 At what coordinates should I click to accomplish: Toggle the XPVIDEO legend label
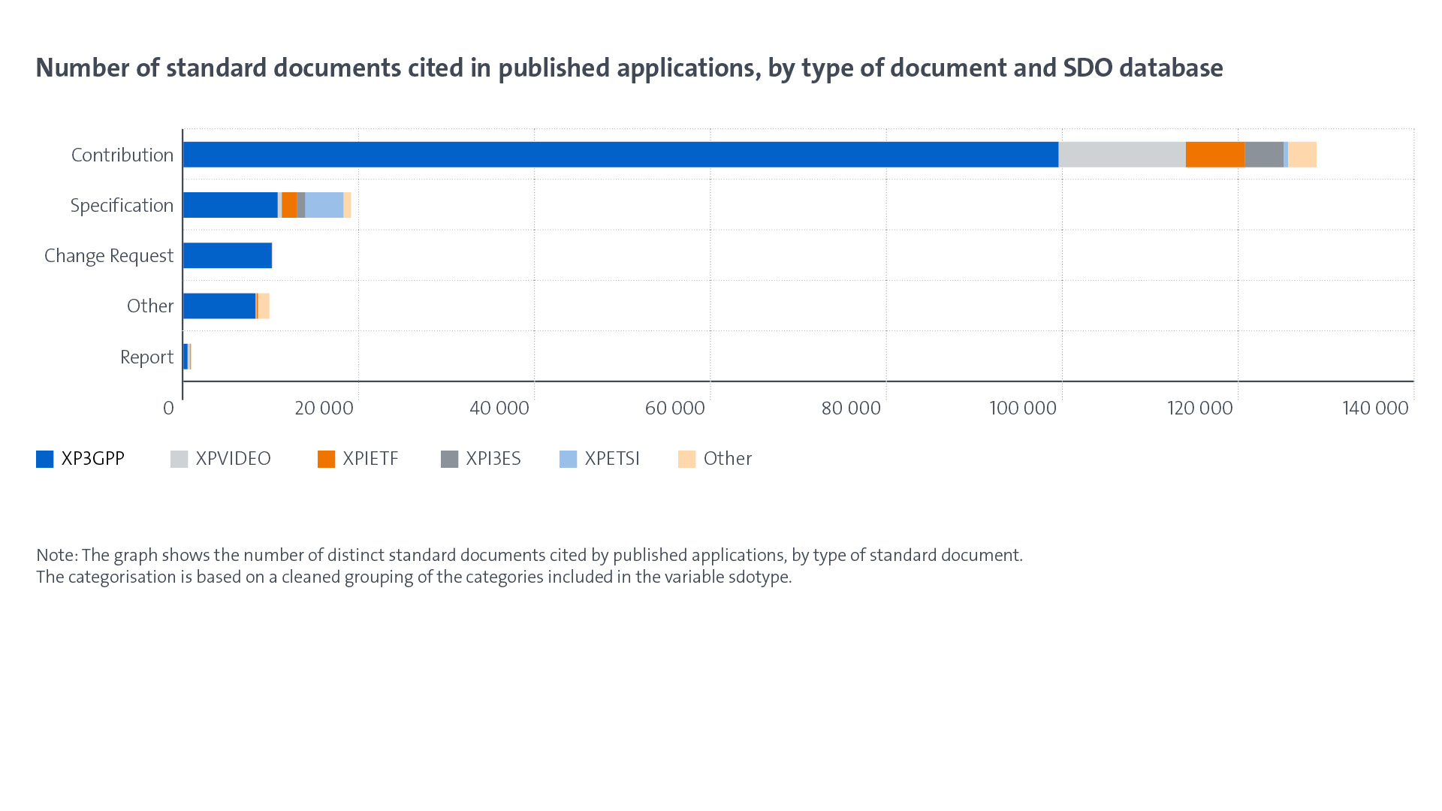click(x=233, y=459)
